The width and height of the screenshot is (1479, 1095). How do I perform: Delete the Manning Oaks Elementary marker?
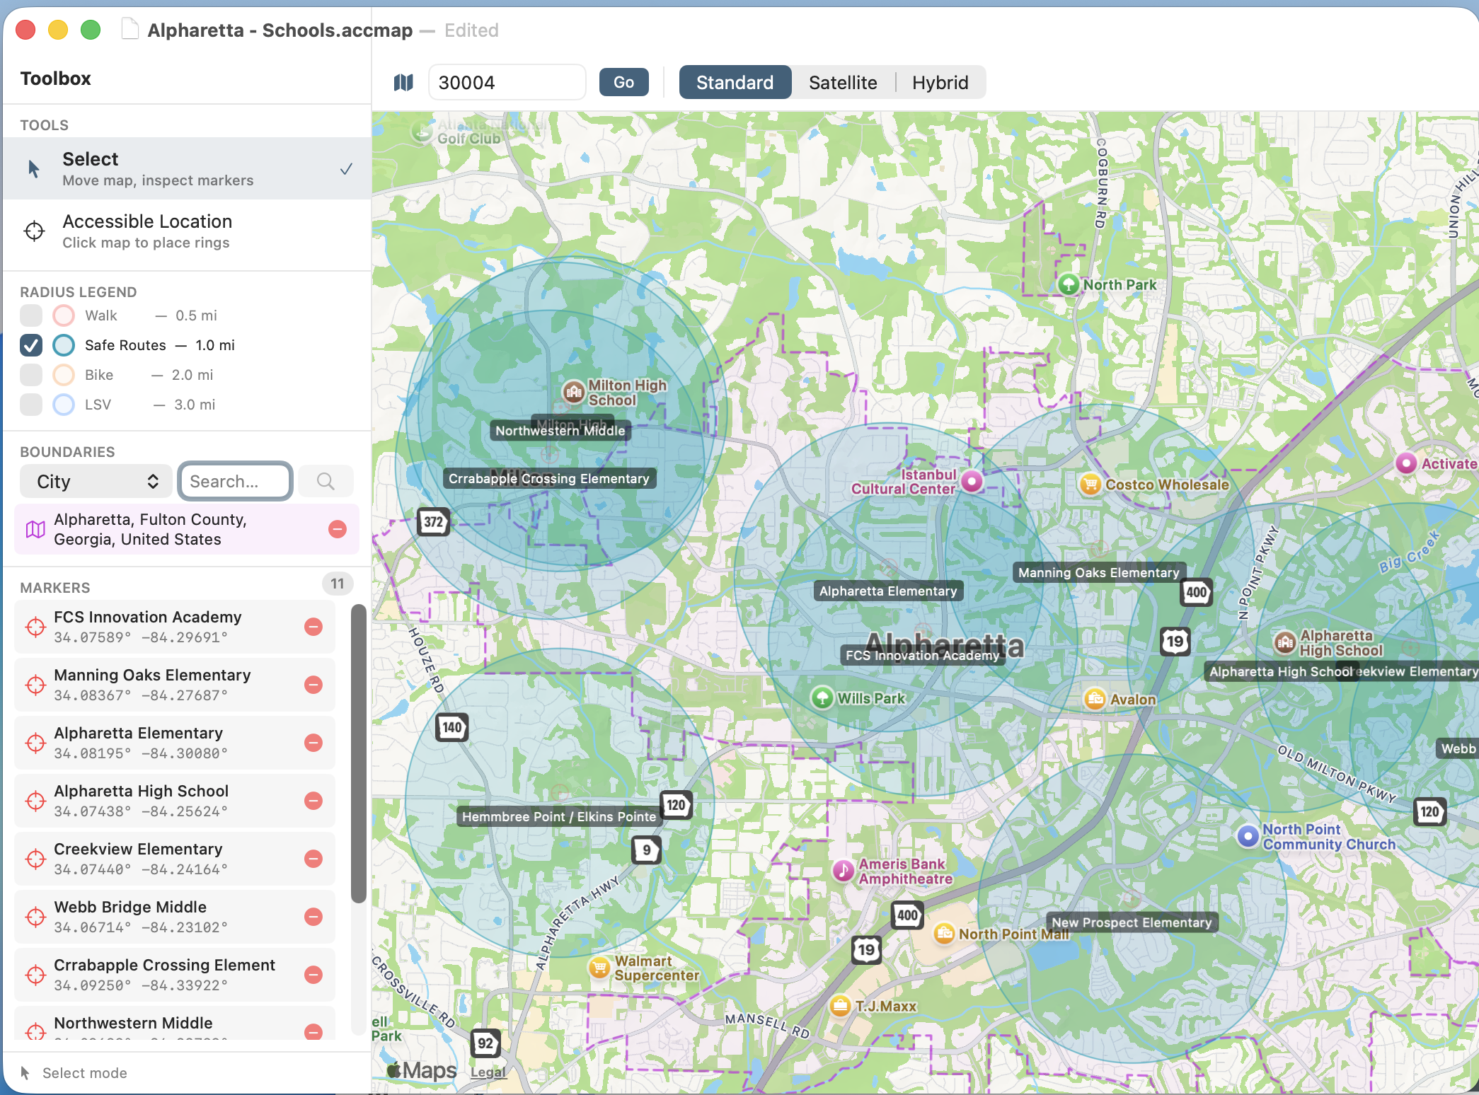(x=313, y=685)
